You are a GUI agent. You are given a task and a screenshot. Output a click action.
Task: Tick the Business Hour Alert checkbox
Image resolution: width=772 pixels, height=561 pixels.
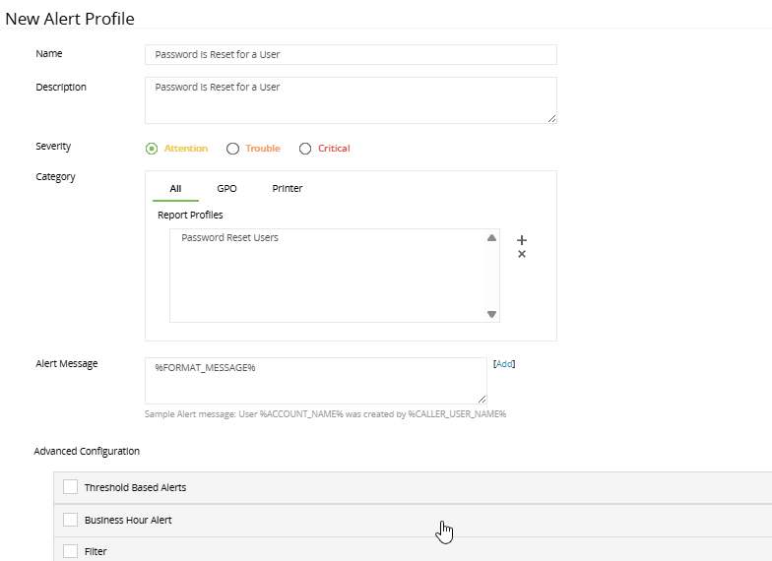point(70,520)
